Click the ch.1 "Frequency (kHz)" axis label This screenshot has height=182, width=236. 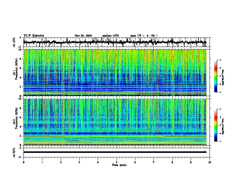coord(16,69)
